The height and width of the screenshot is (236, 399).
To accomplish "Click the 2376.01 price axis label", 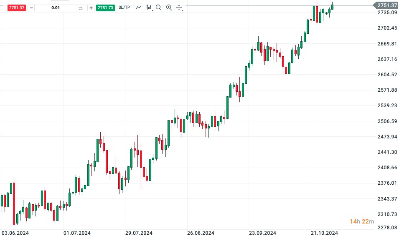I will coord(387,183).
